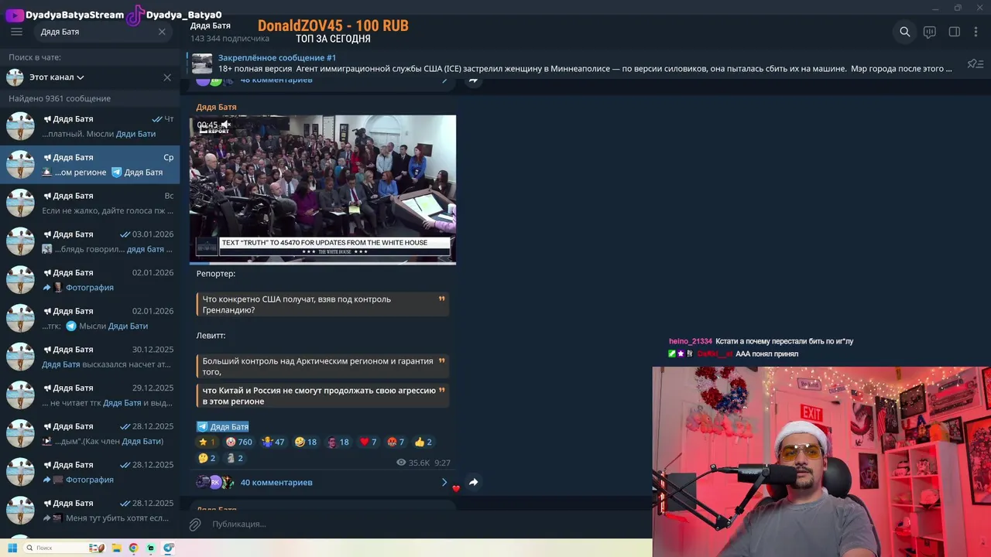Viewport: 991px width, 557px height.
Task: Open the discussion comments icon in header
Action: coord(930,32)
